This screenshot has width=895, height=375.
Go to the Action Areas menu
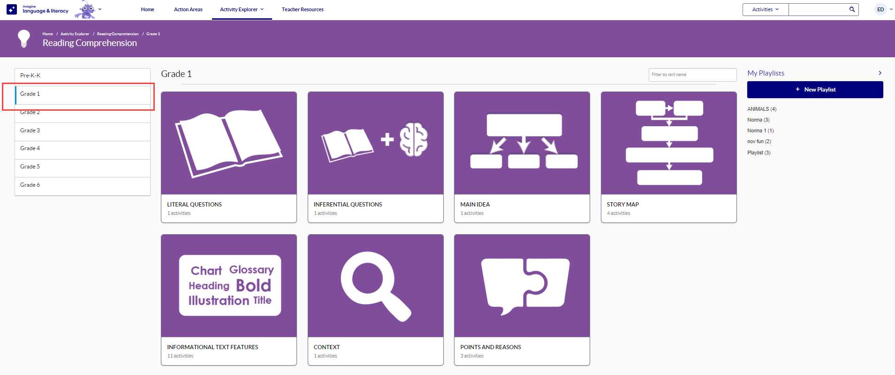pos(188,9)
